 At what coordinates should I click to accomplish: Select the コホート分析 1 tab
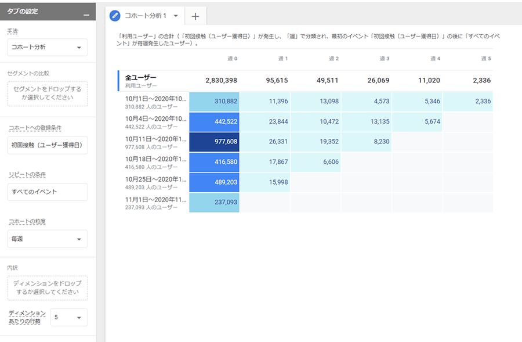point(146,16)
